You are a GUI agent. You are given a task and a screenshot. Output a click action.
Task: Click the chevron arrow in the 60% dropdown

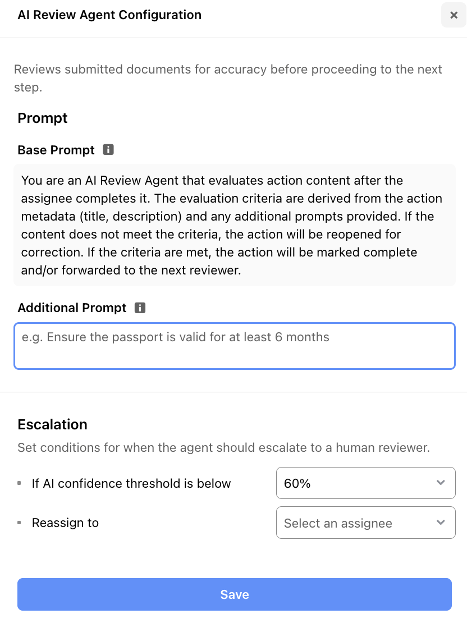coord(441,483)
